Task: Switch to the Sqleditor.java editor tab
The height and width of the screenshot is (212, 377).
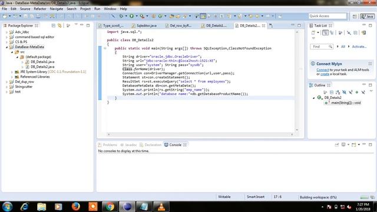Action: (x=144, y=25)
